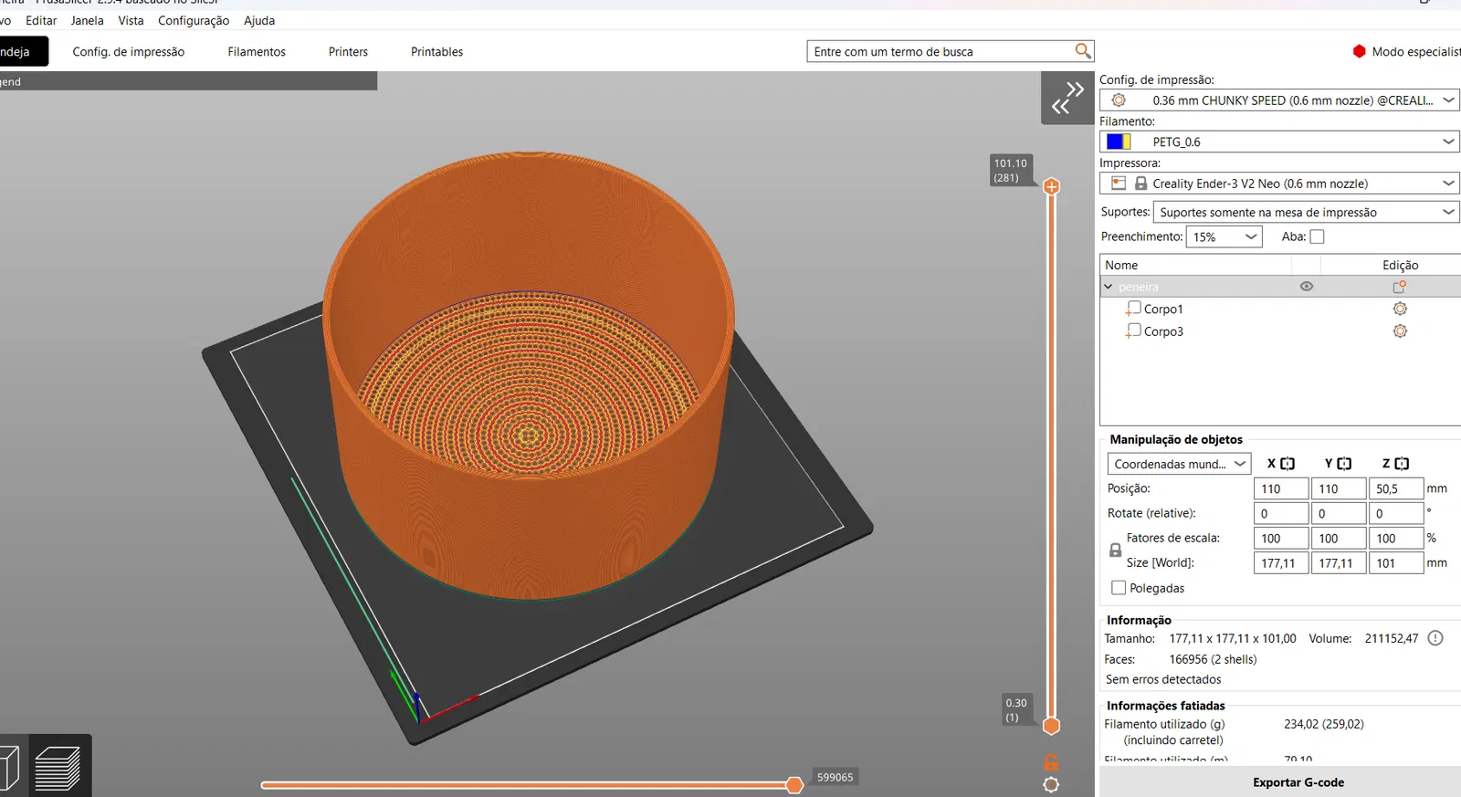Screen dimensions: 1461x797
Task: Click the scale factors lock icon
Action: (1115, 551)
